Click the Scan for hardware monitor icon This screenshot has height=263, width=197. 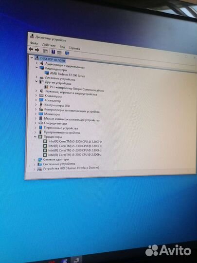click(67, 53)
